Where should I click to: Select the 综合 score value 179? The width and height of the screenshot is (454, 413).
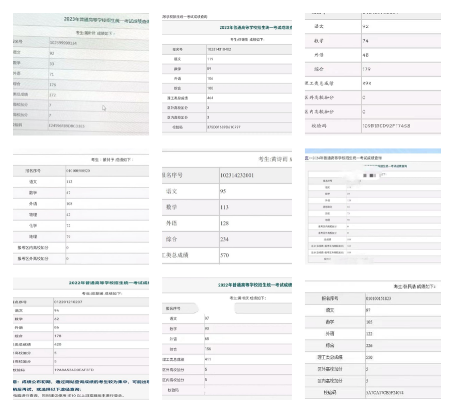tap(366, 69)
